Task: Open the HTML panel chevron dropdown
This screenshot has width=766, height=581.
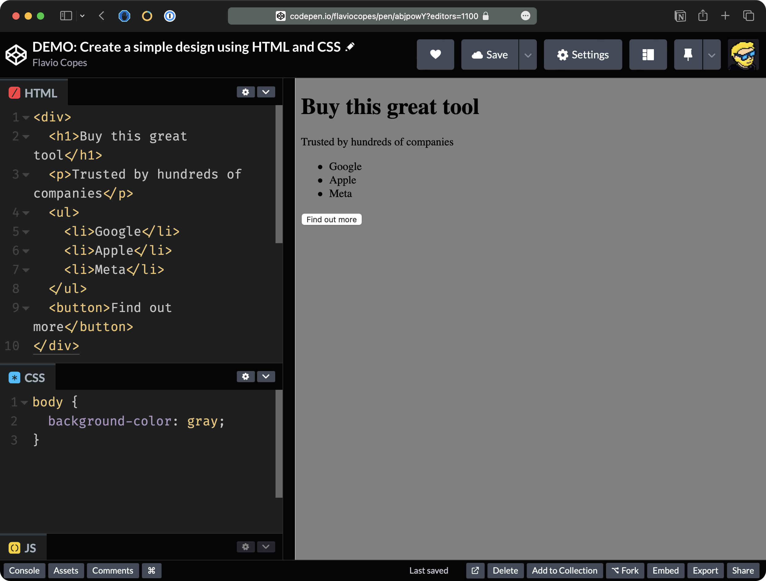Action: [266, 92]
